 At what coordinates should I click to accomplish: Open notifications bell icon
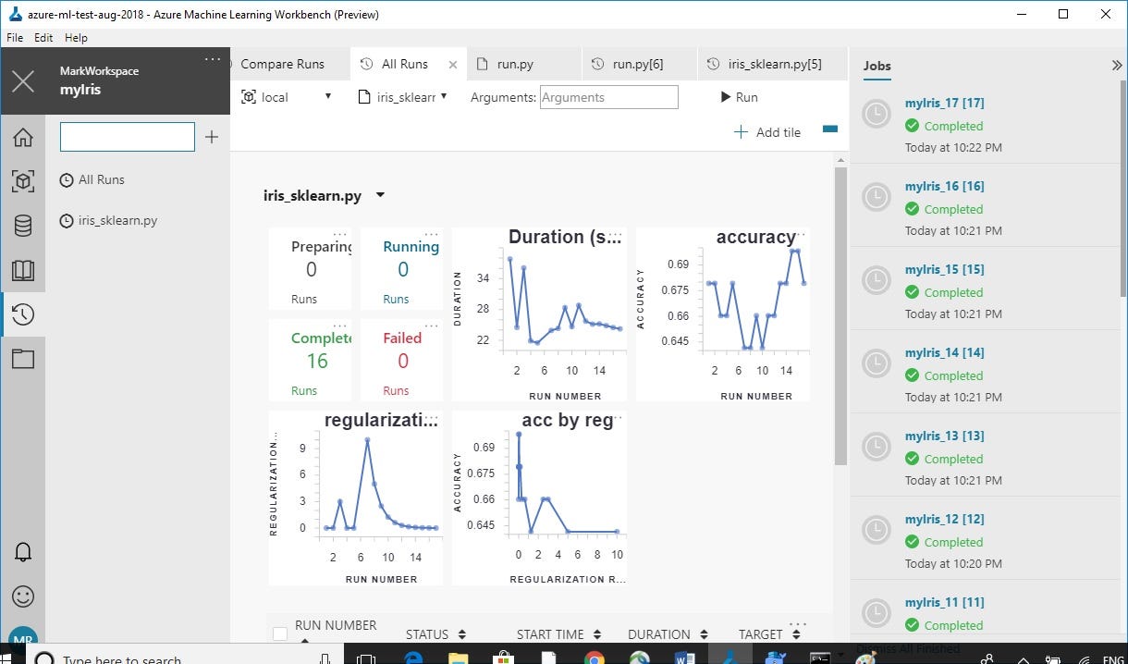coord(23,552)
